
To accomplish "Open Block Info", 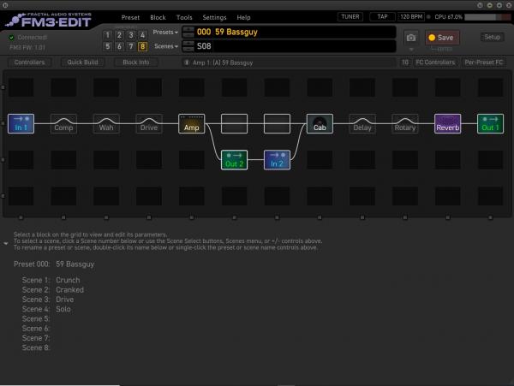I will [x=135, y=62].
